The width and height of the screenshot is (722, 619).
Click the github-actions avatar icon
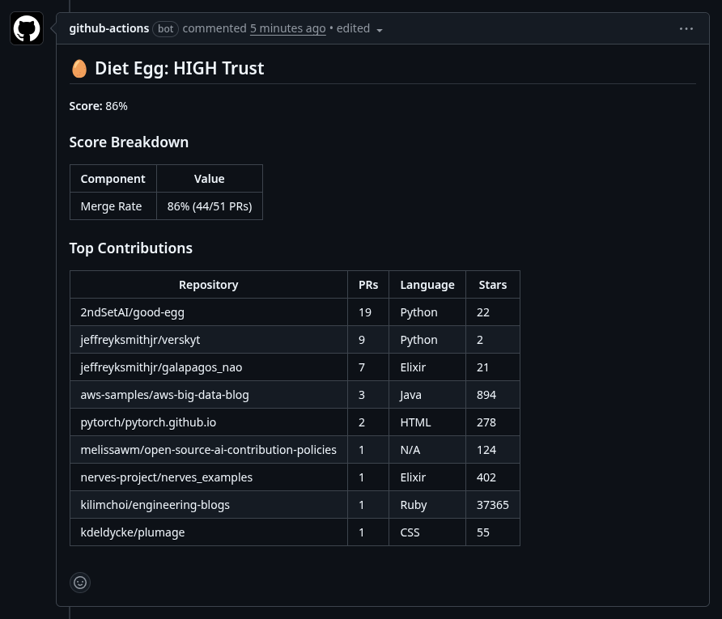coord(27,29)
